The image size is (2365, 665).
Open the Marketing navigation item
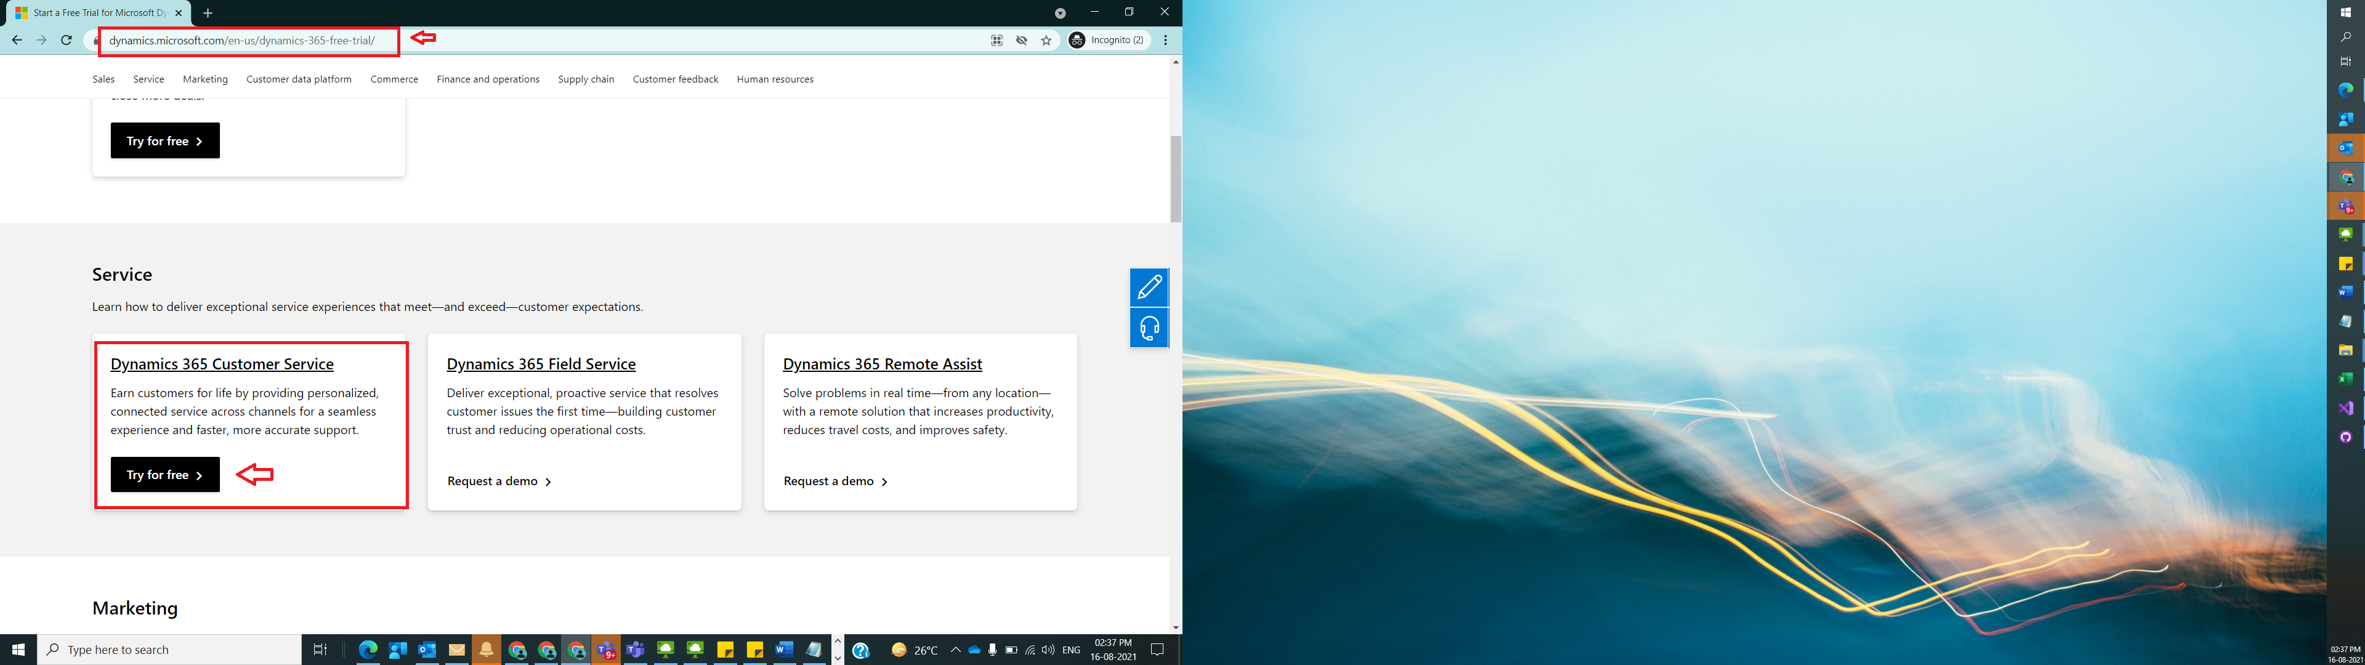point(204,79)
